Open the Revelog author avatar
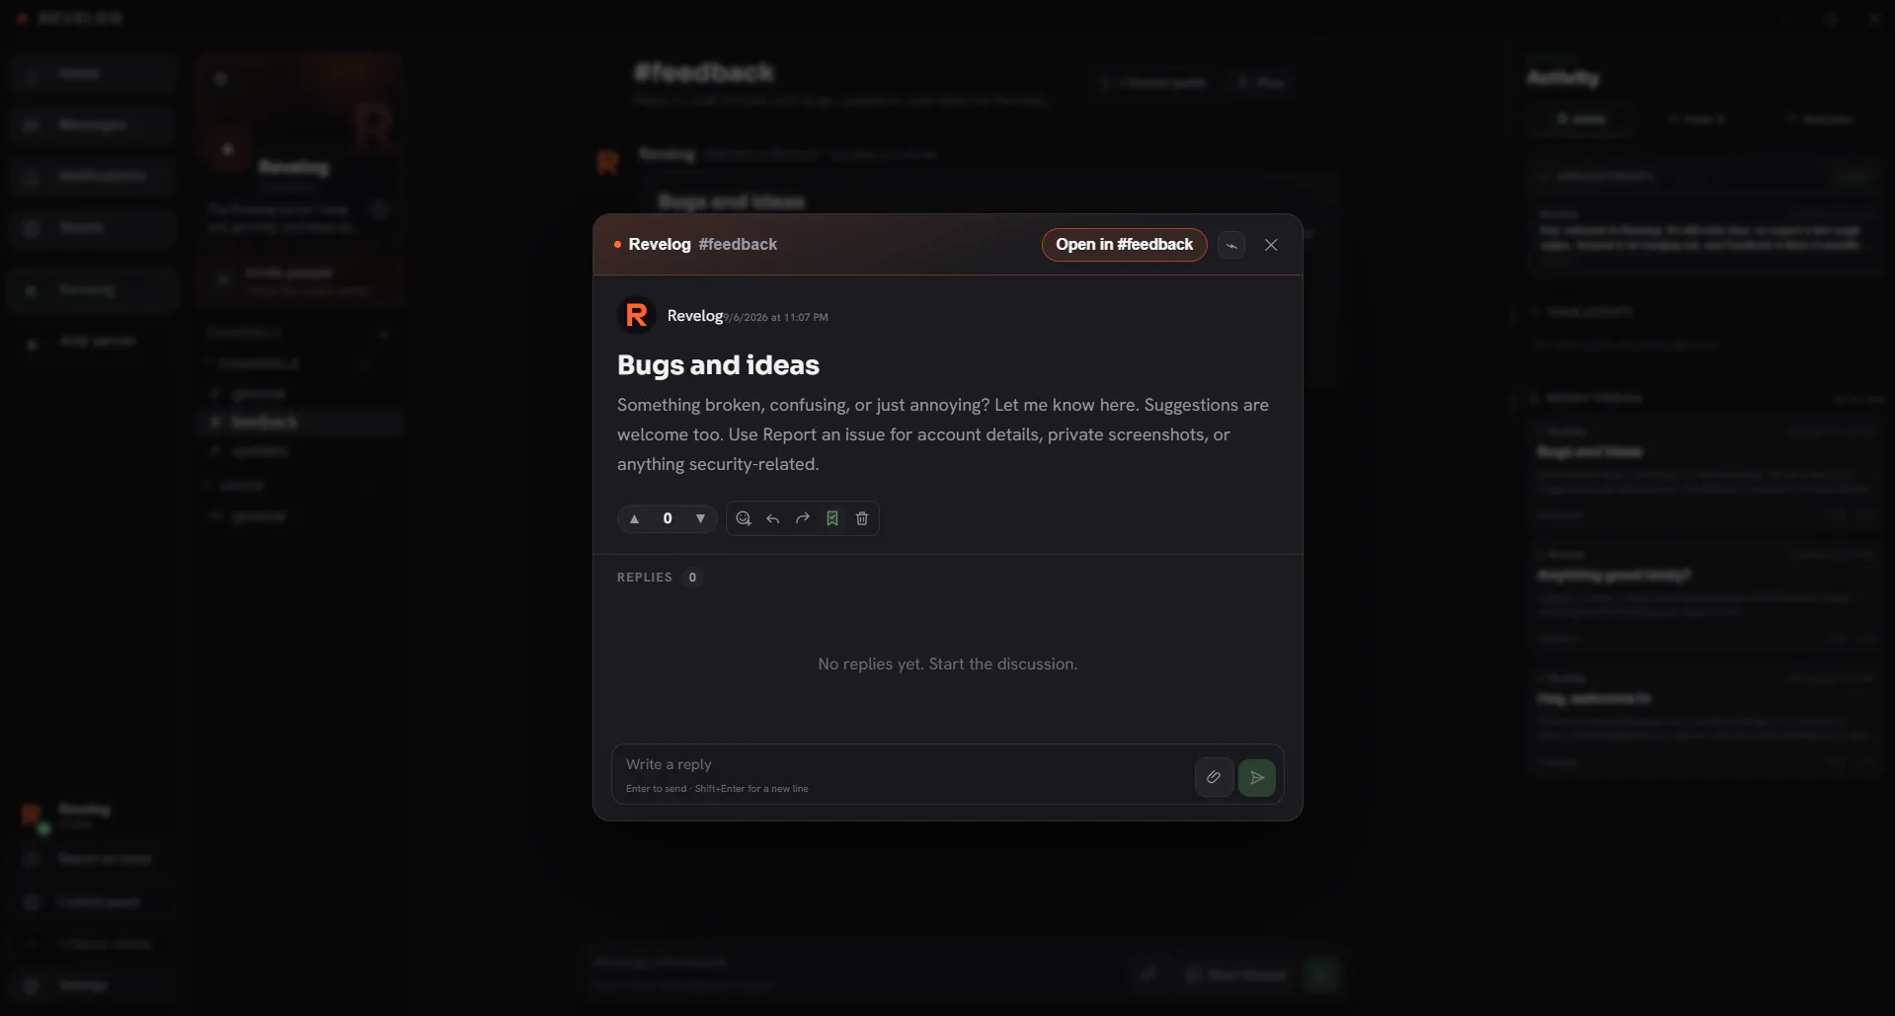 tap(637, 316)
